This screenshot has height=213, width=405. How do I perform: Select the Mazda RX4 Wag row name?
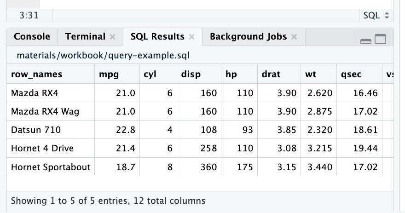[x=45, y=112]
